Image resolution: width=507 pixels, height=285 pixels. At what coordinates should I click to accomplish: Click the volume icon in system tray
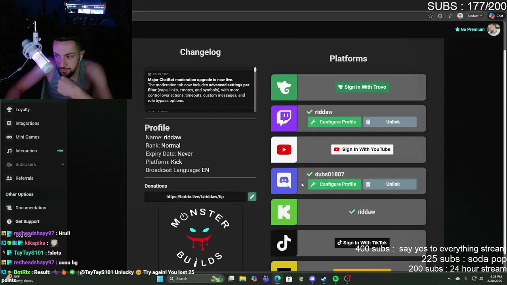481,279
